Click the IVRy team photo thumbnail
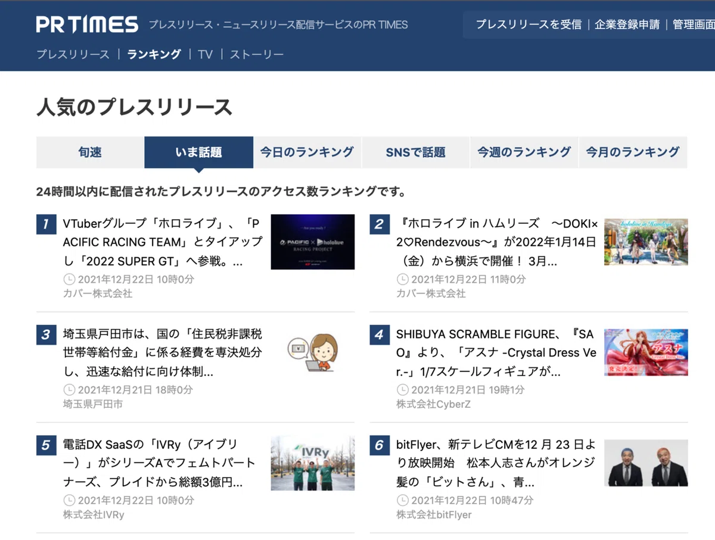The height and width of the screenshot is (540, 715). (x=313, y=463)
